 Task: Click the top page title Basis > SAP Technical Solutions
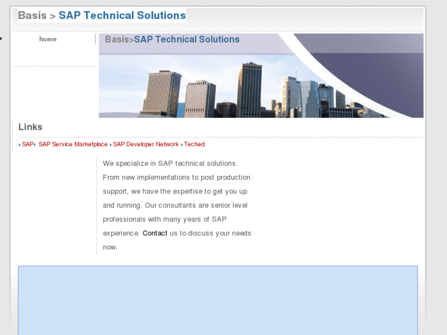[102, 15]
